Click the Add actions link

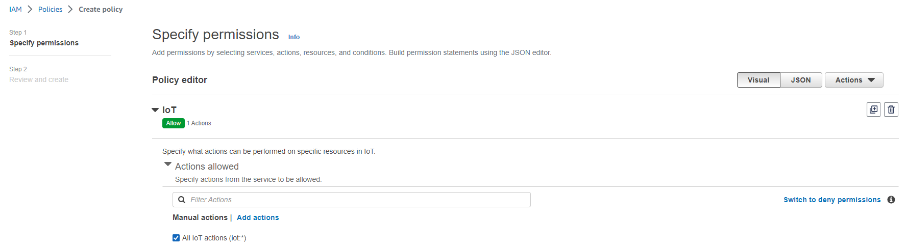click(258, 217)
